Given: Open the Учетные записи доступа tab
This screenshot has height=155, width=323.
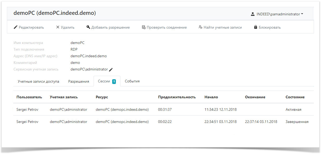Looking at the screenshot, I should (x=38, y=81).
